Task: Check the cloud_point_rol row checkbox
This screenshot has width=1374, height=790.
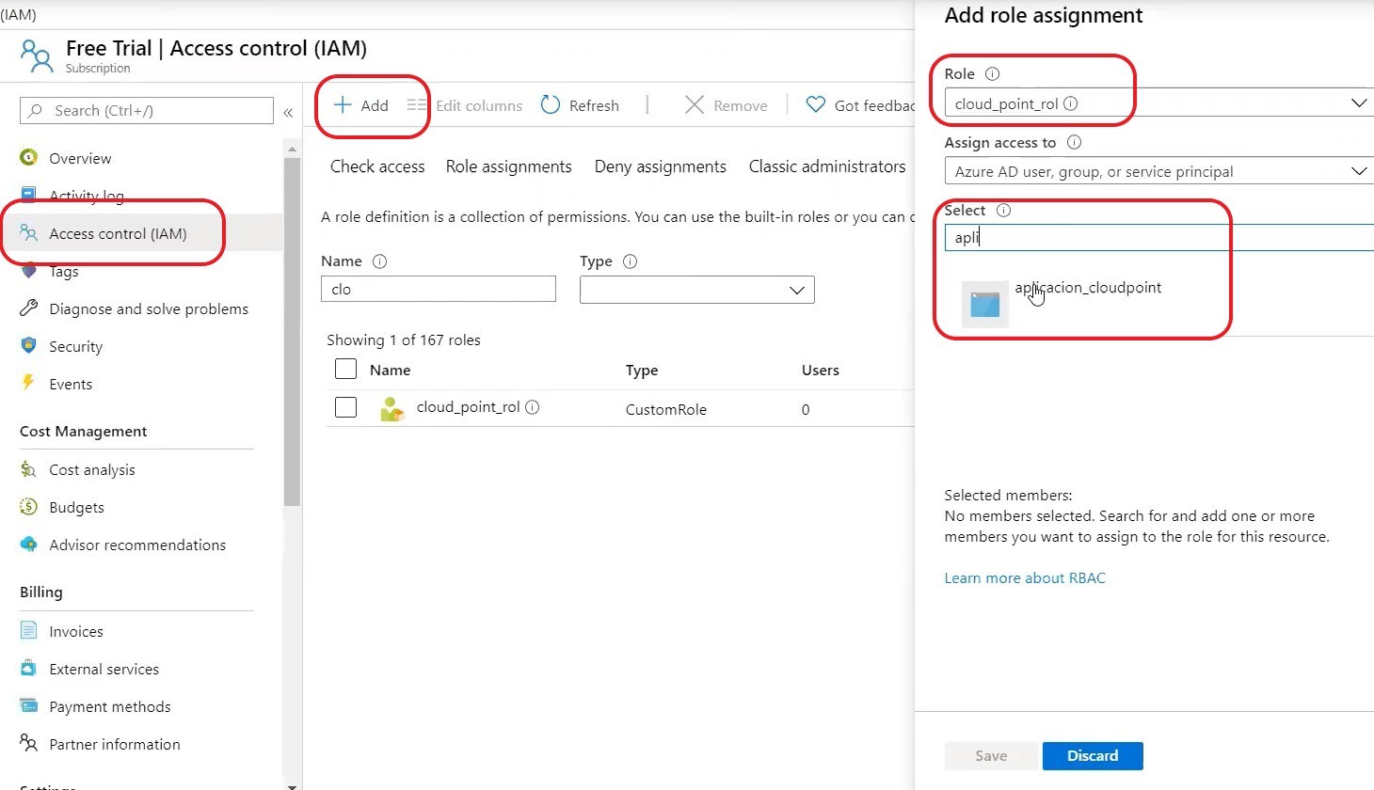Action: coord(346,407)
